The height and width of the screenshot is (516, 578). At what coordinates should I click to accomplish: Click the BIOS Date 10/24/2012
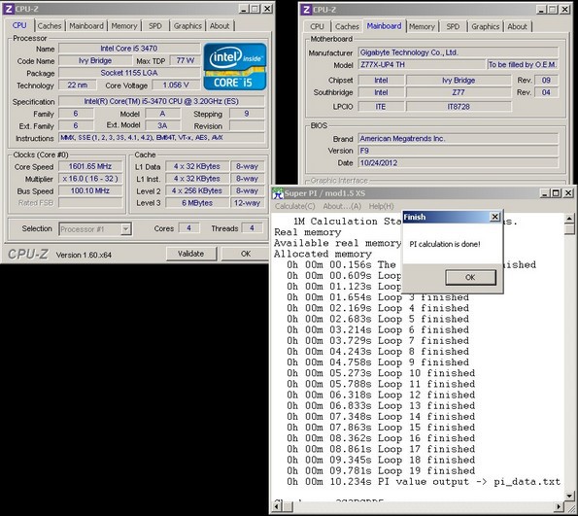click(x=459, y=162)
